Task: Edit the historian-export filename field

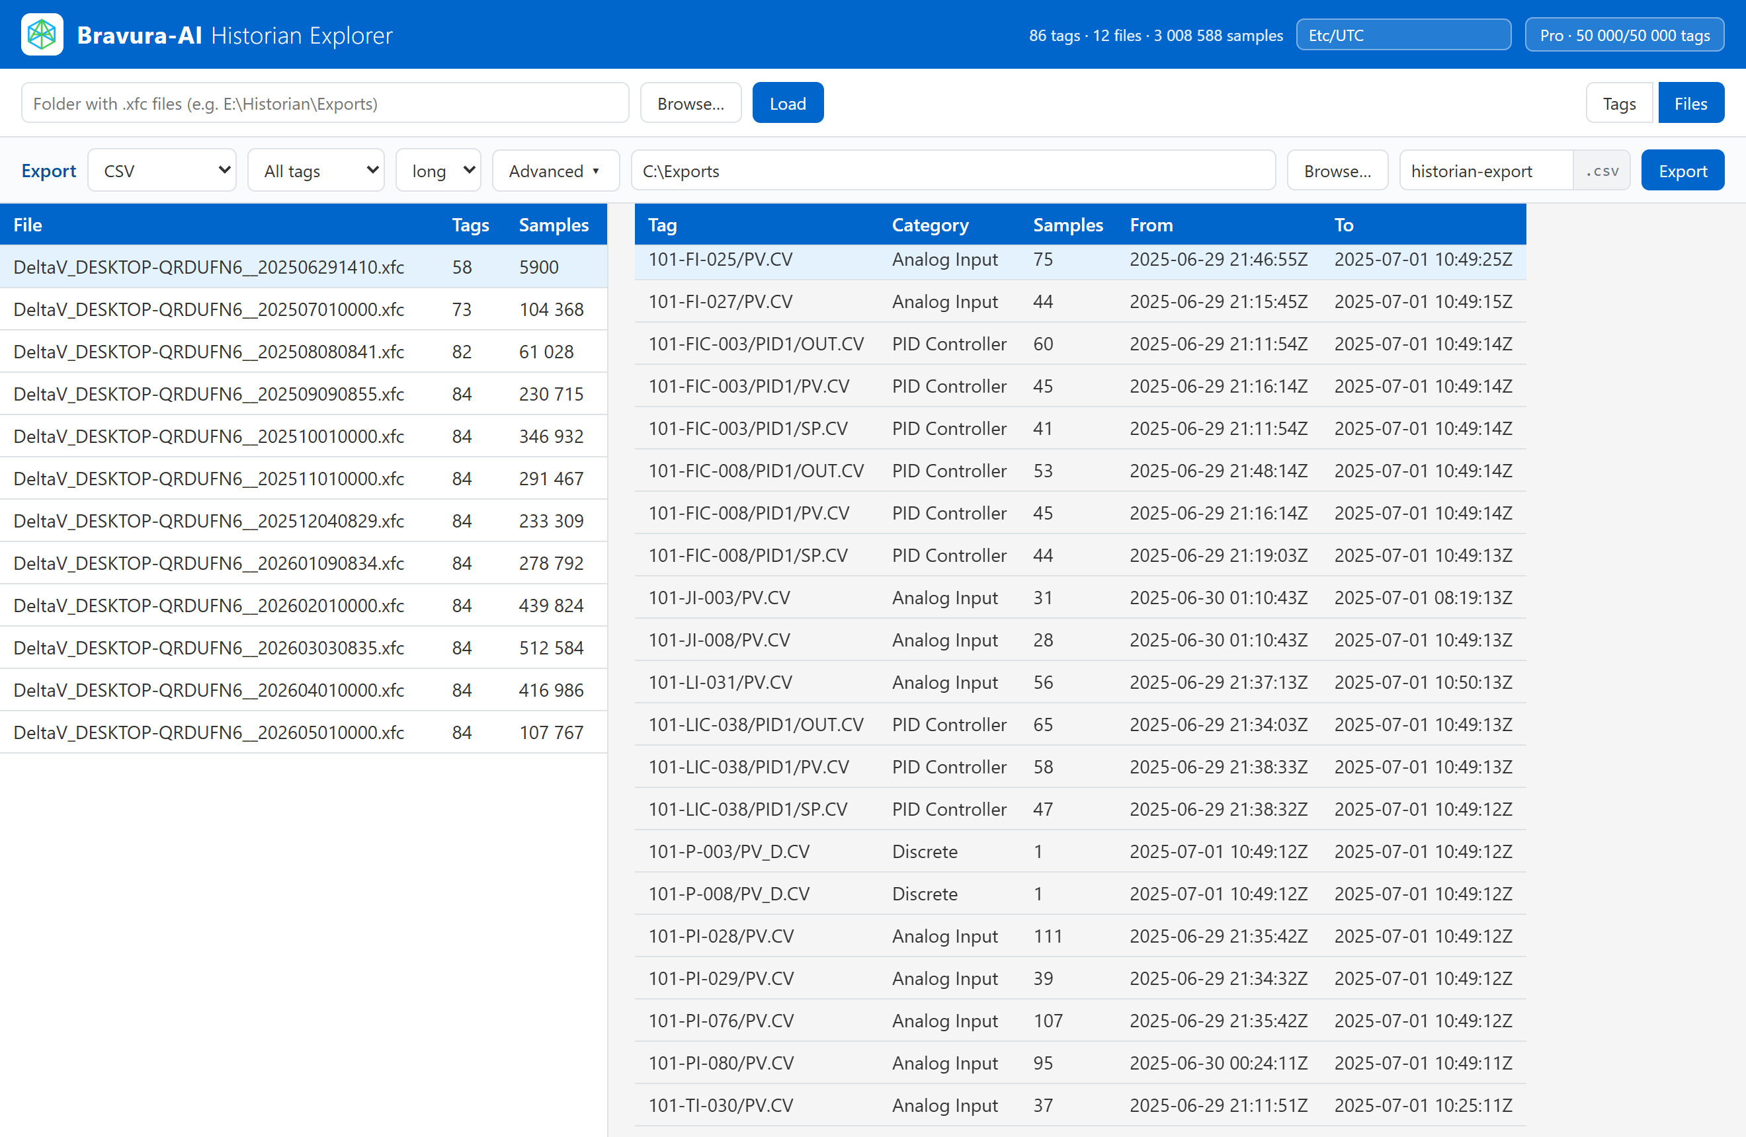Action: click(1486, 171)
